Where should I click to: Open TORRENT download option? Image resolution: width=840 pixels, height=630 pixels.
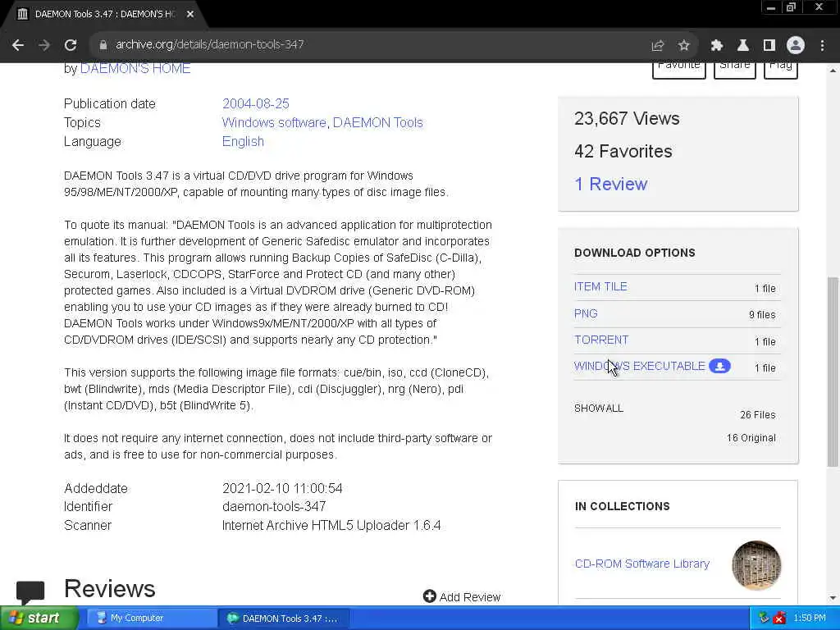(601, 340)
